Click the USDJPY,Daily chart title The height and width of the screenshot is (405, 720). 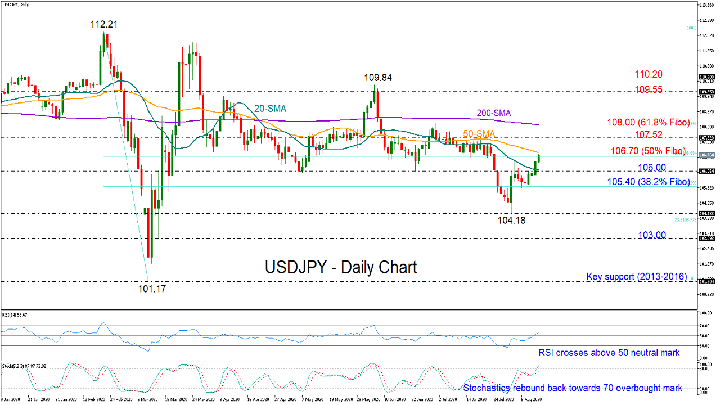[x=17, y=4]
